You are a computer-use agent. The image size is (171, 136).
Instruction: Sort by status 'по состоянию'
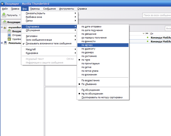[103, 56]
